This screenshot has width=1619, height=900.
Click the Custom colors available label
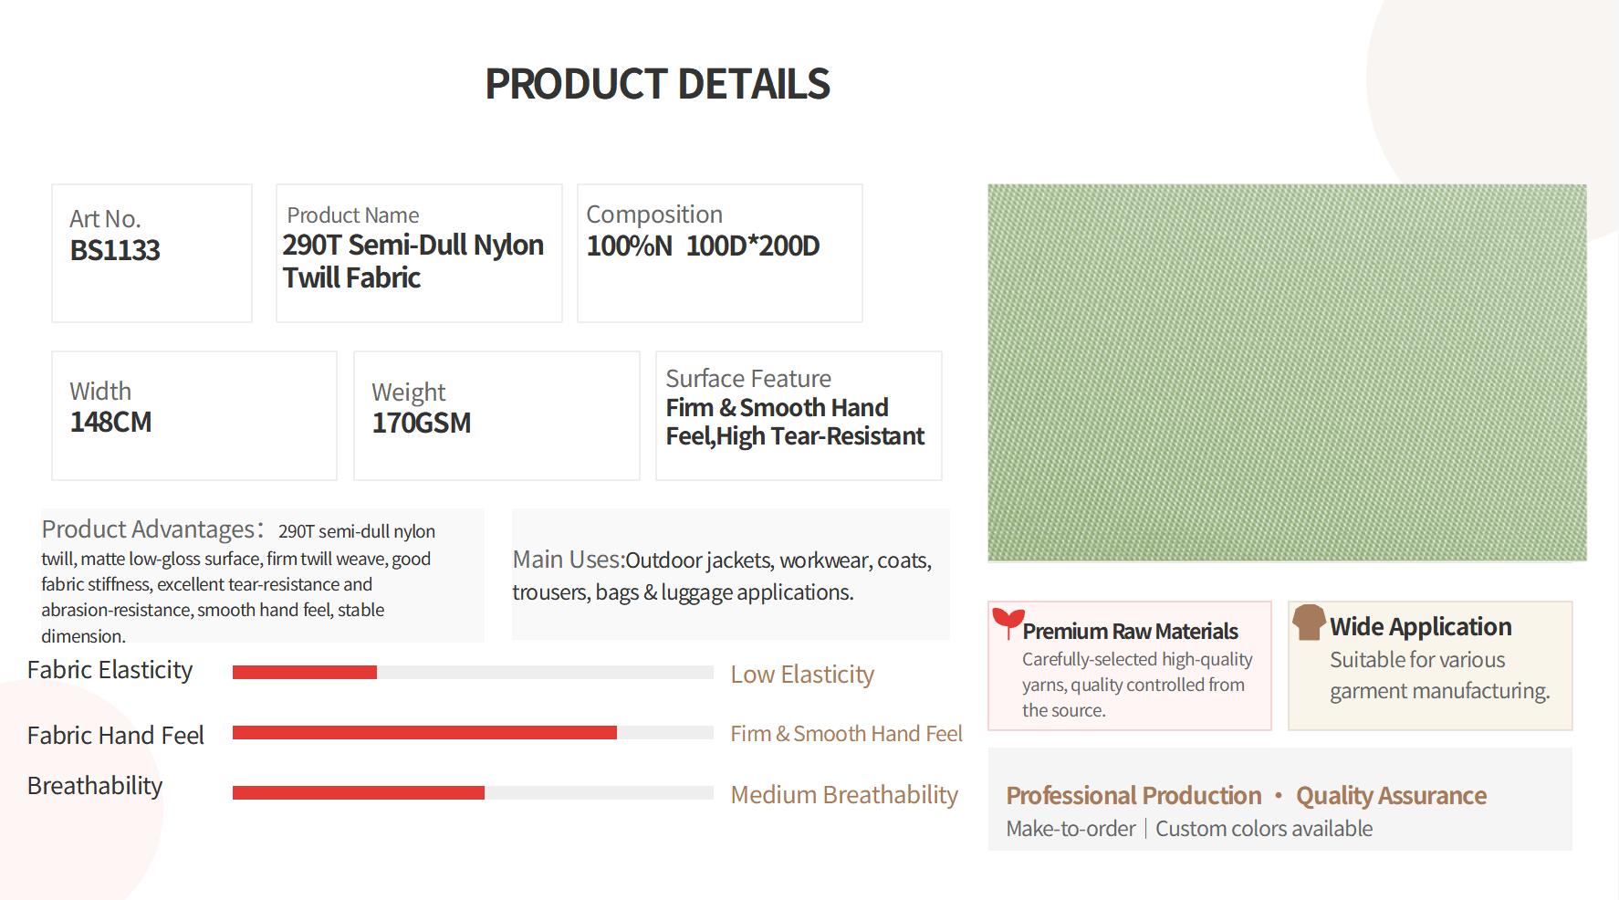point(1264,828)
